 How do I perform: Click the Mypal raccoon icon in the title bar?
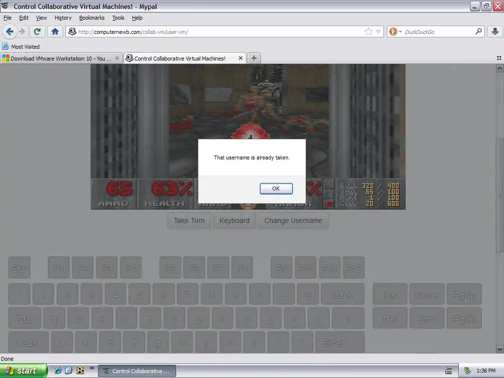(x=5, y=6)
